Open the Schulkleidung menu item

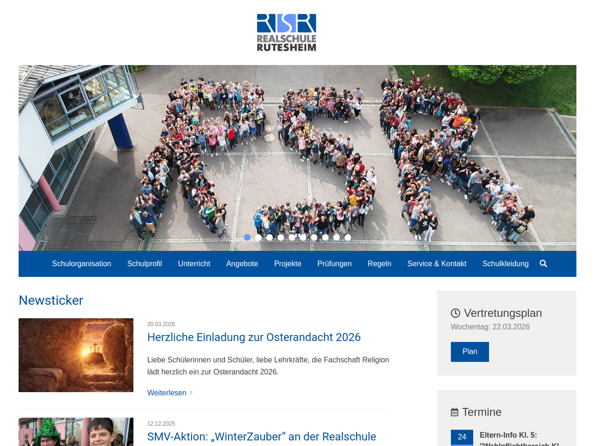[505, 264]
